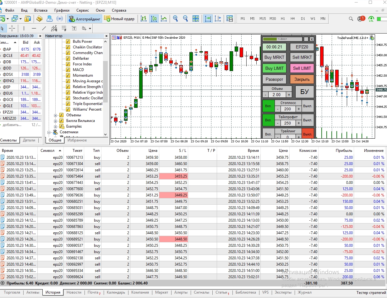The image size is (387, 298).
Task: Click the timer progress bar in trade panel
Action: pos(282,39)
